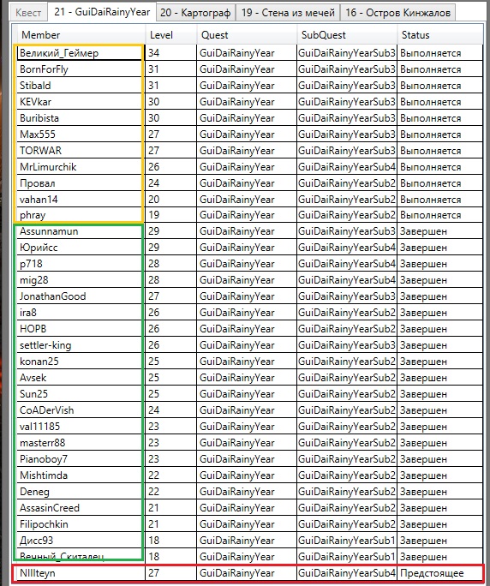The image size is (490, 586).
Task: Open the 20 - Картограф tab
Action: pyautogui.click(x=195, y=13)
